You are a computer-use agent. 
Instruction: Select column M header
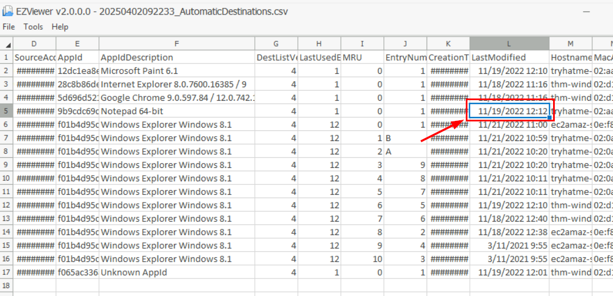[x=570, y=44]
